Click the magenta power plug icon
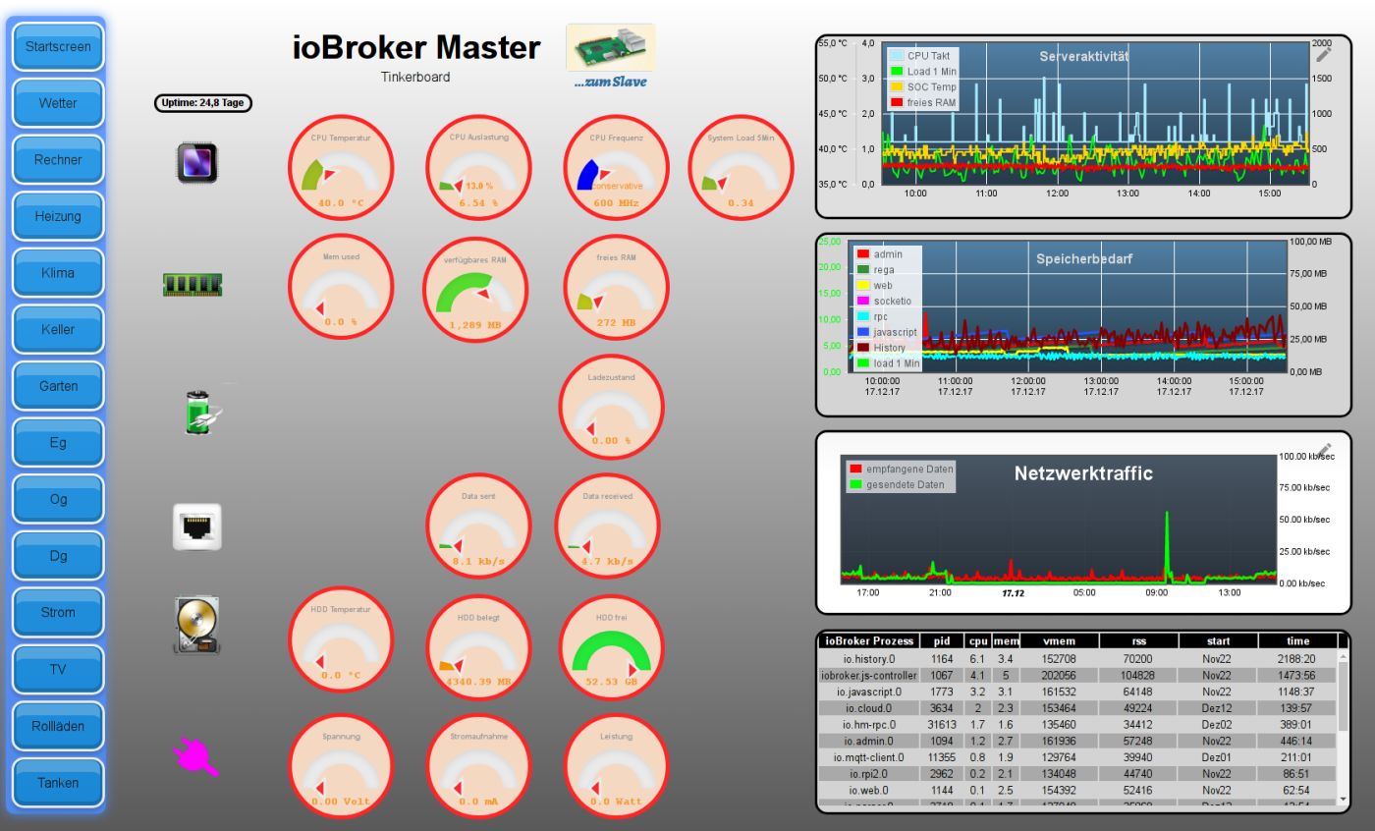 tap(195, 757)
